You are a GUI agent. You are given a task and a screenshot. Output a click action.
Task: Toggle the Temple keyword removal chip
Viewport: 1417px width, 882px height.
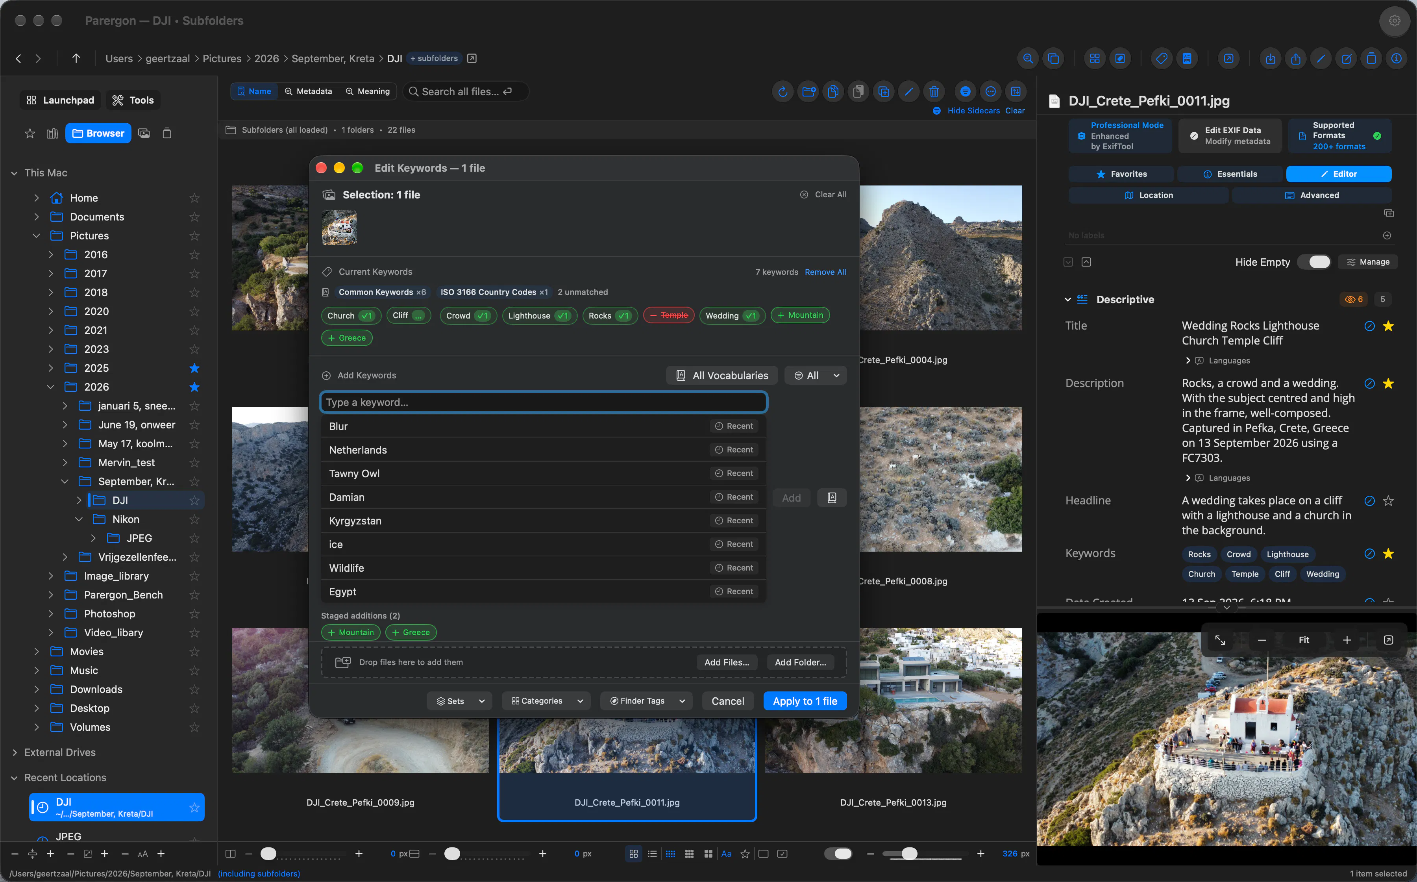[668, 315]
